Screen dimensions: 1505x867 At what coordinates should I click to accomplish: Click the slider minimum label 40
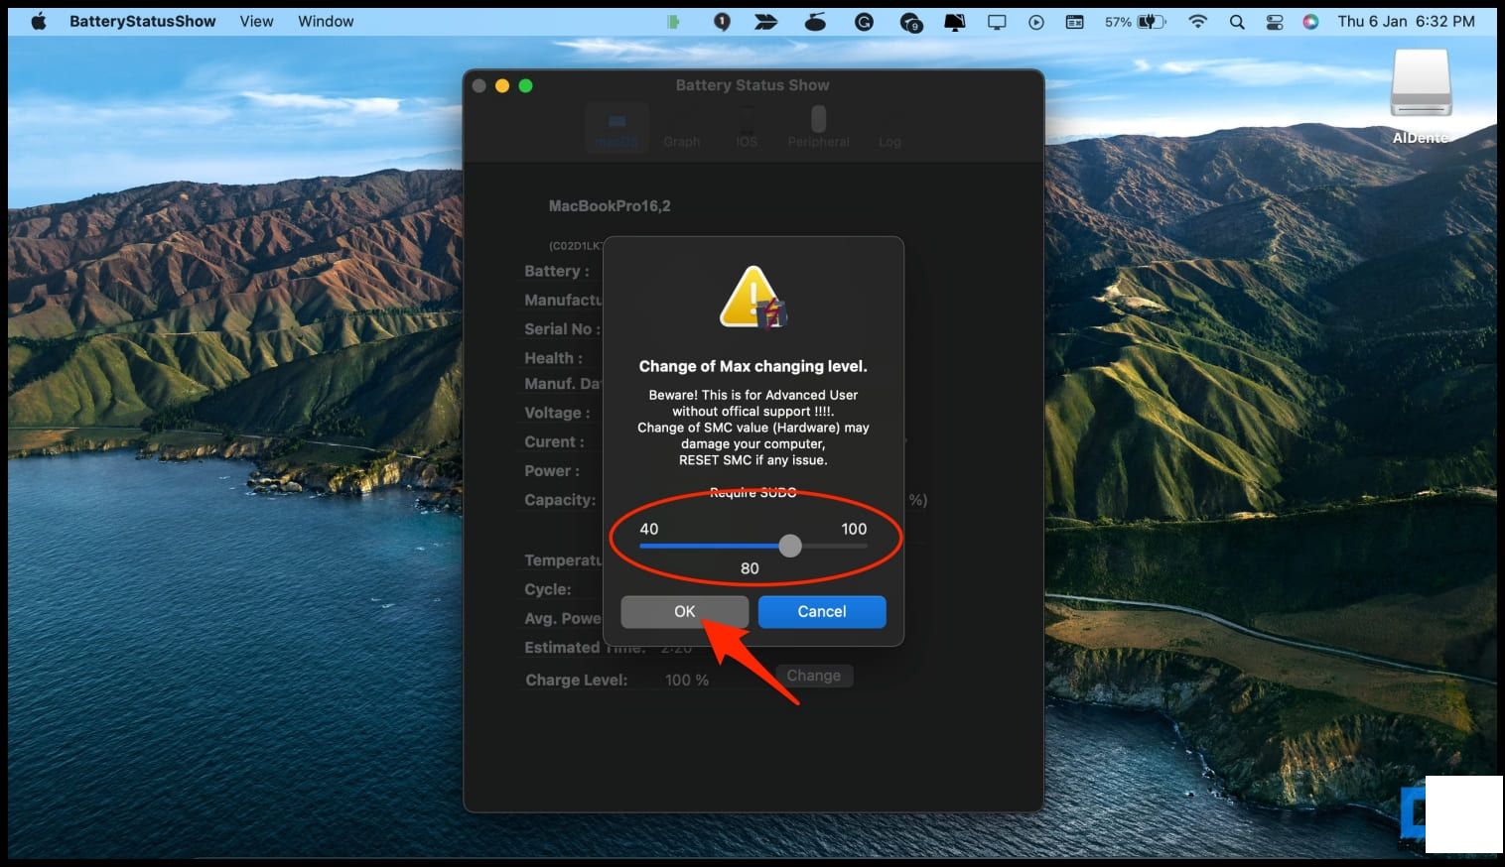tap(649, 529)
